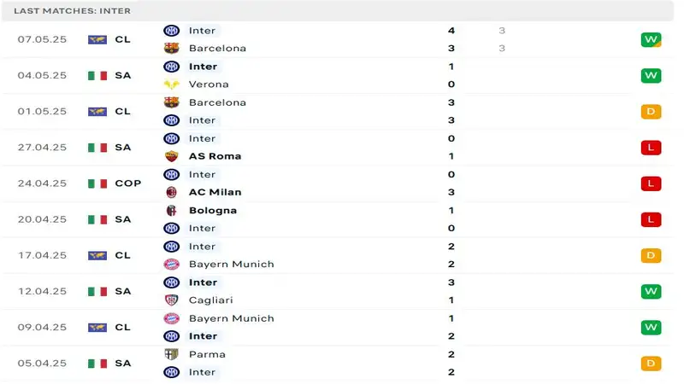Image resolution: width=684 pixels, height=384 pixels.
Task: Open the AC Milan team link
Action: click(x=215, y=192)
